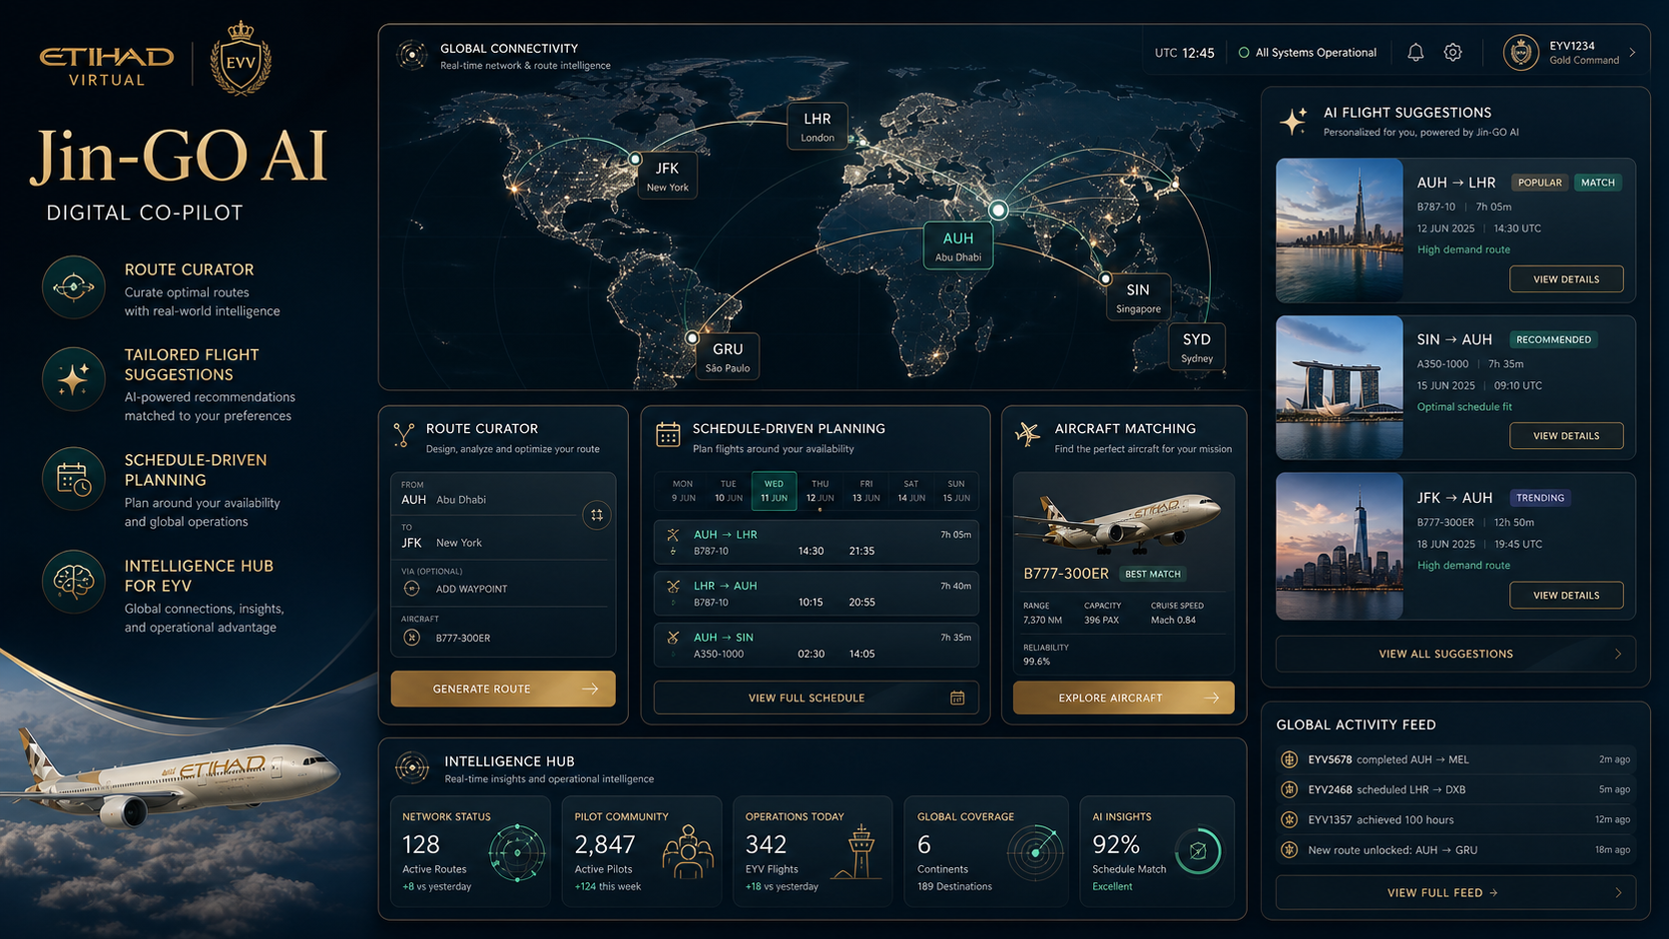View details for the AUH to LHR suggestion
The image size is (1669, 939).
1566,279
